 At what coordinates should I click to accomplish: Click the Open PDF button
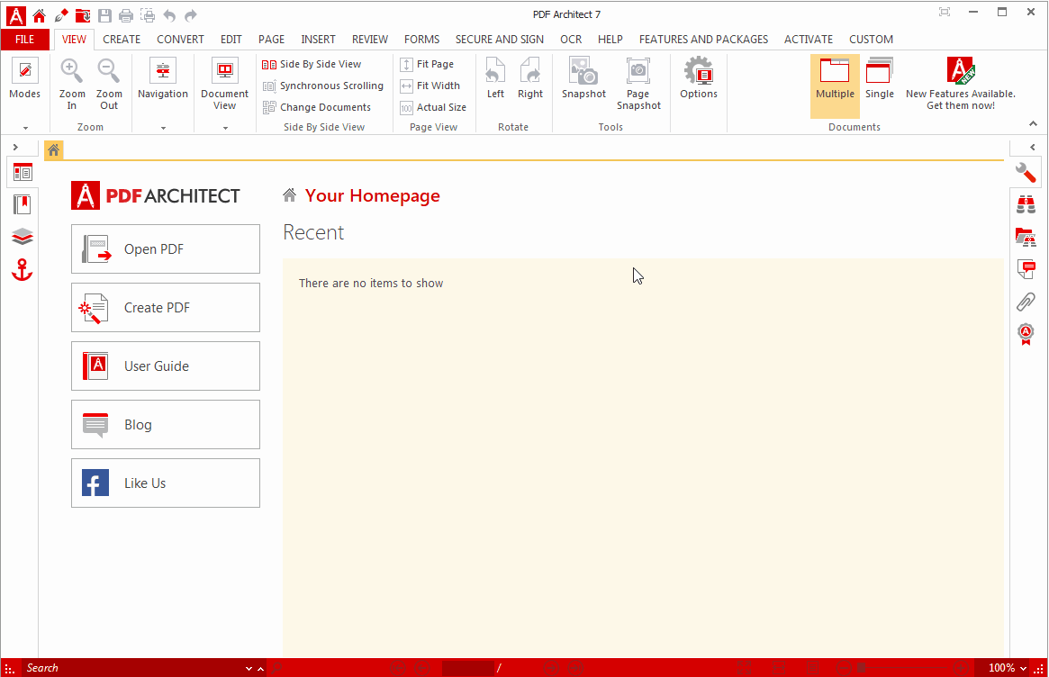166,248
